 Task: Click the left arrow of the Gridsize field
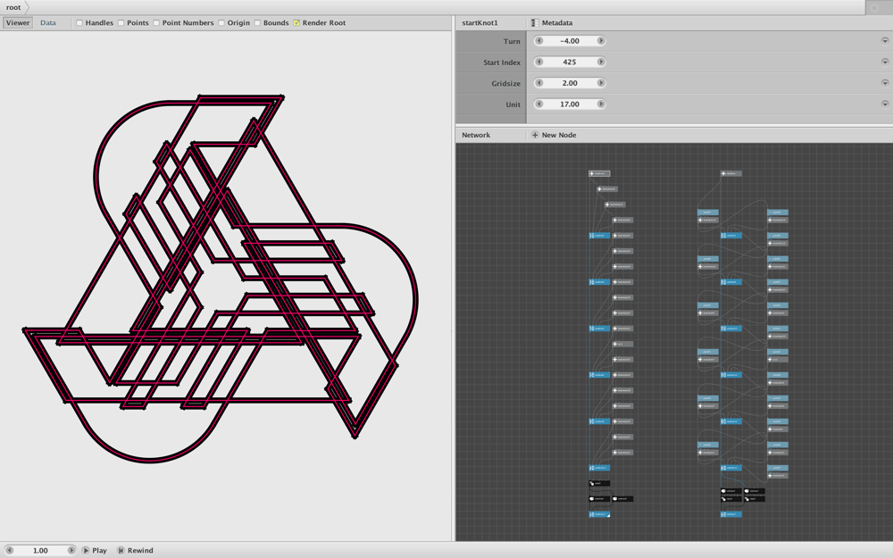[x=539, y=83]
